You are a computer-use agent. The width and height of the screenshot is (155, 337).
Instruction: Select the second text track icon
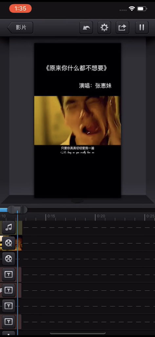[9, 290]
